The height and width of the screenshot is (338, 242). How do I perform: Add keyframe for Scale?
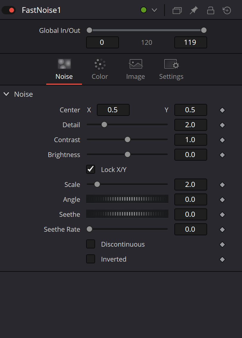222,185
